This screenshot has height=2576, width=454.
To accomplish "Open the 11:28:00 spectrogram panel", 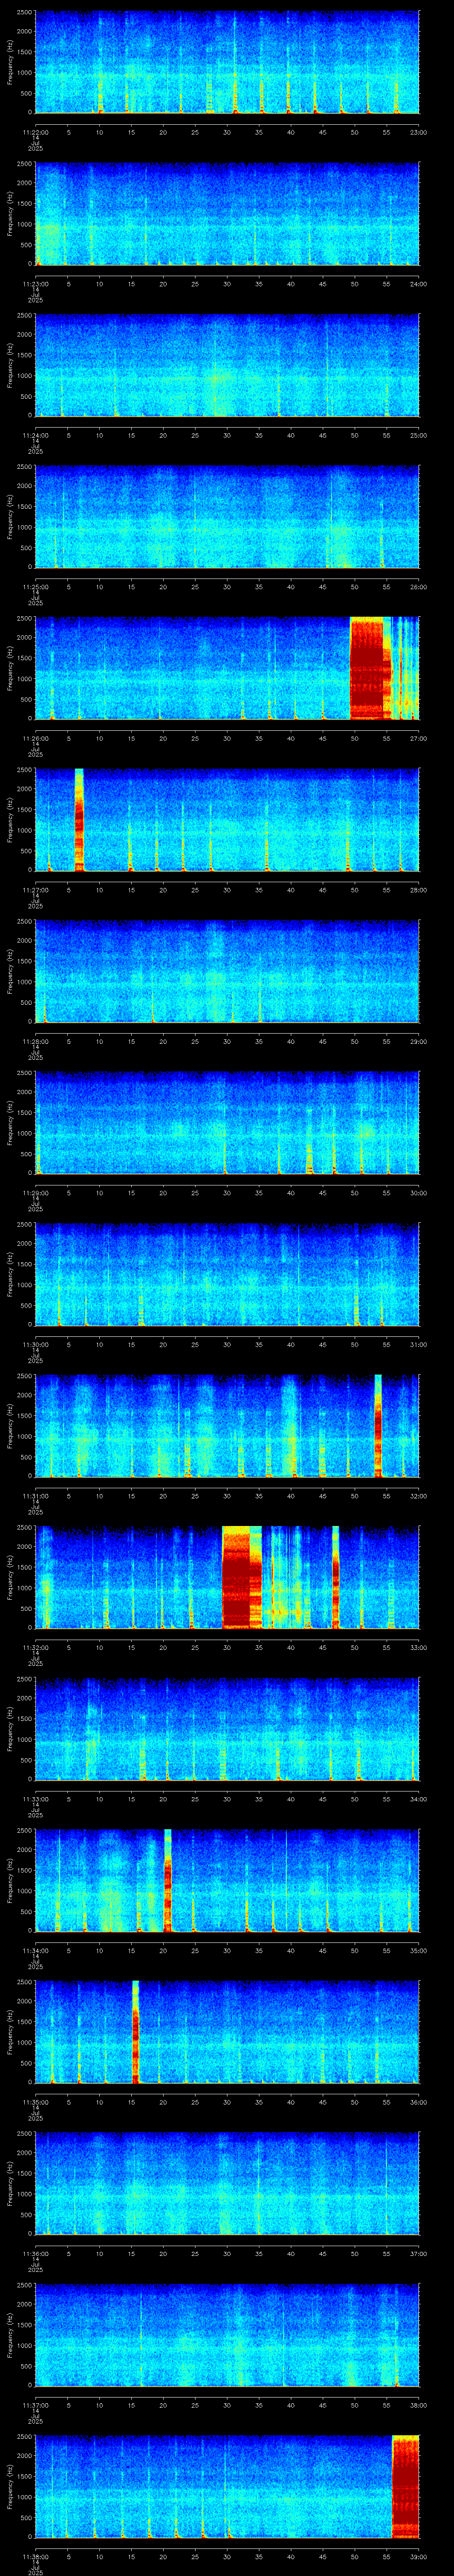I will pyautogui.click(x=227, y=971).
